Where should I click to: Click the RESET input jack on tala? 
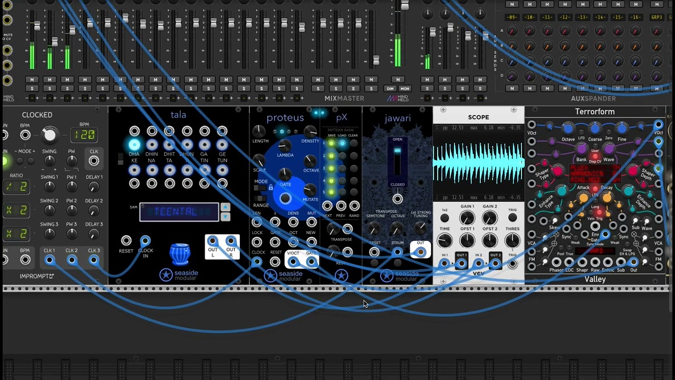(126, 241)
